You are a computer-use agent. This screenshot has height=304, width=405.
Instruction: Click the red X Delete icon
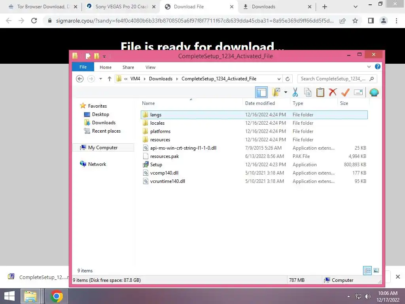coord(333,92)
